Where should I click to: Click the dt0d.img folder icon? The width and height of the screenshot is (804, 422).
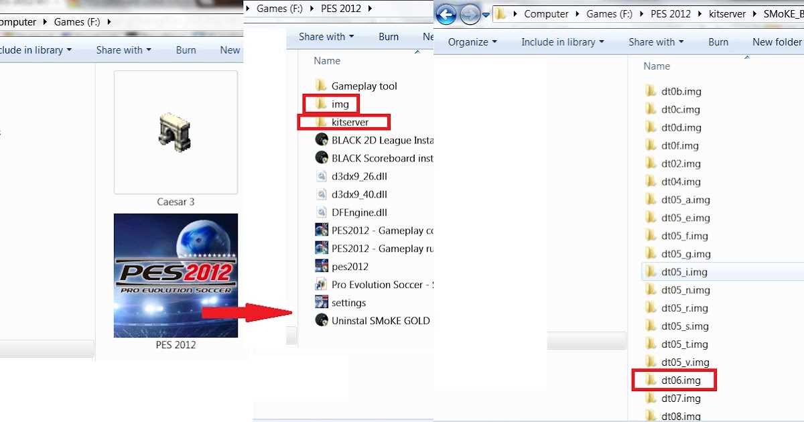651,127
